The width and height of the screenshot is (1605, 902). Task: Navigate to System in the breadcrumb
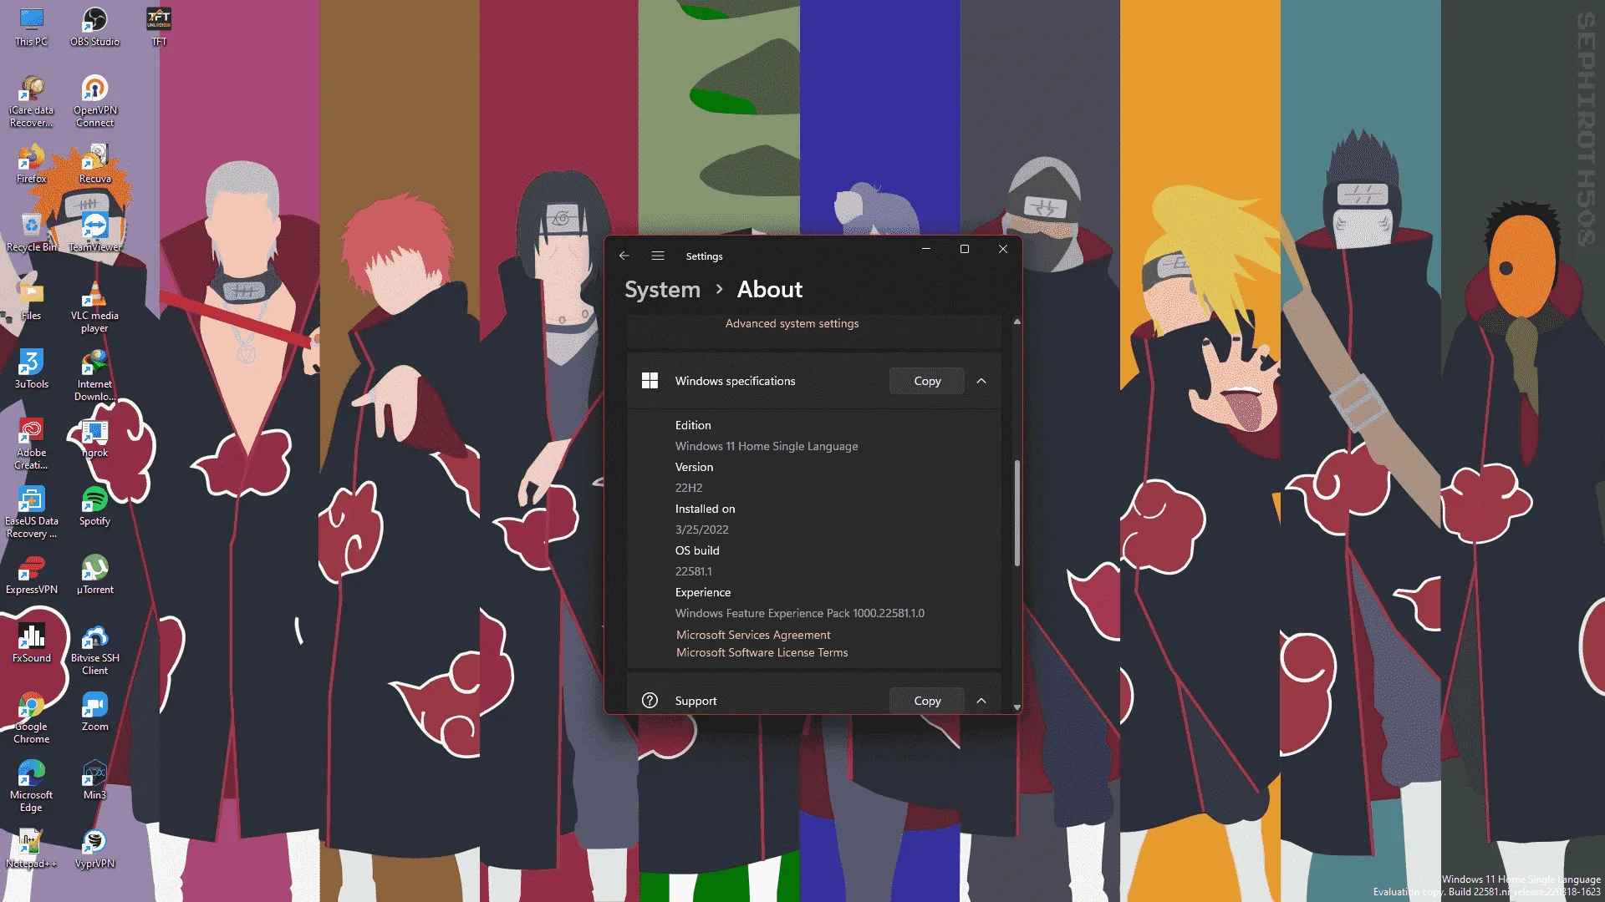tap(662, 289)
